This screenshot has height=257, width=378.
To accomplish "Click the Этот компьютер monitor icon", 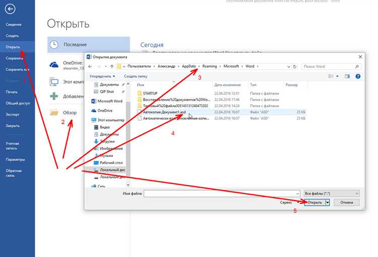I will click(x=54, y=82).
